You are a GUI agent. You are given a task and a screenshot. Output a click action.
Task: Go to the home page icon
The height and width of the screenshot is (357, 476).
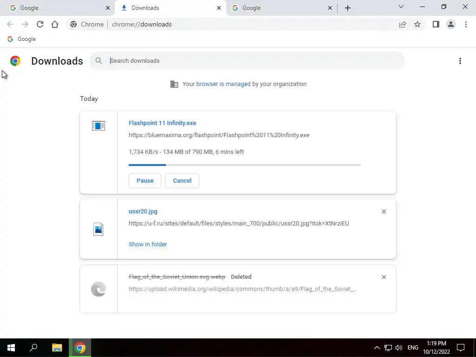click(55, 24)
